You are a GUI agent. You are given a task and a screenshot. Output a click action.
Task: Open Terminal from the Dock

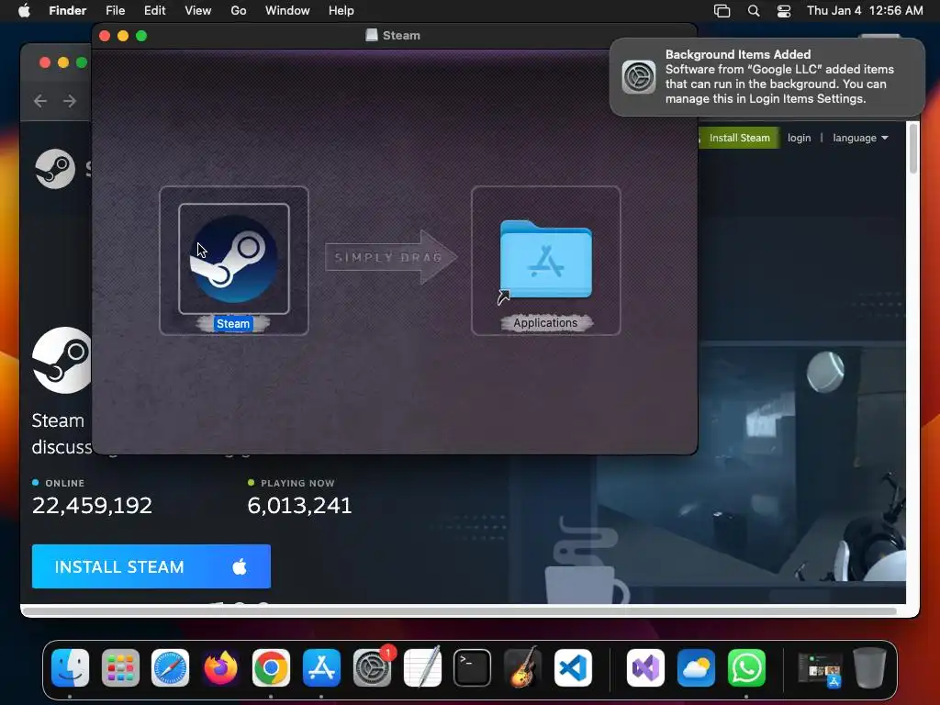473,668
